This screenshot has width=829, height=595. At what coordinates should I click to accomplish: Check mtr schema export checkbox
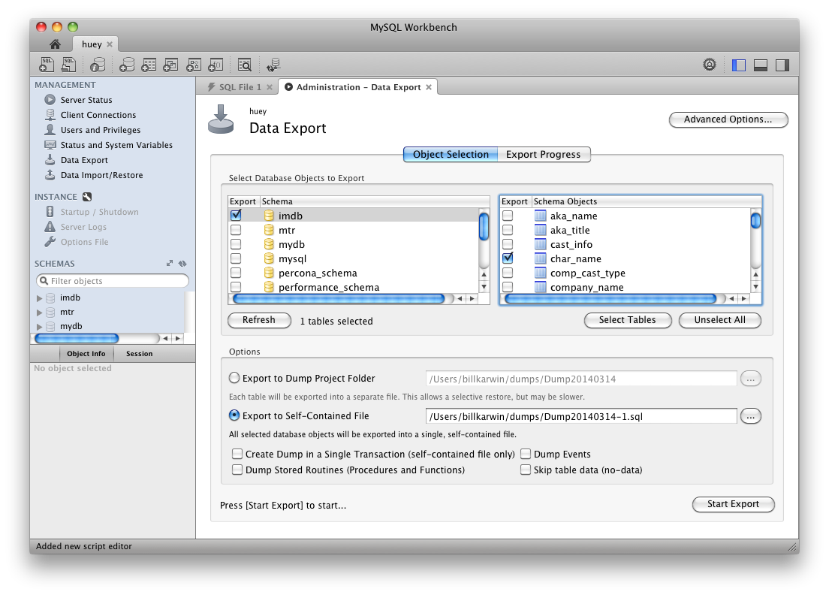click(x=236, y=230)
